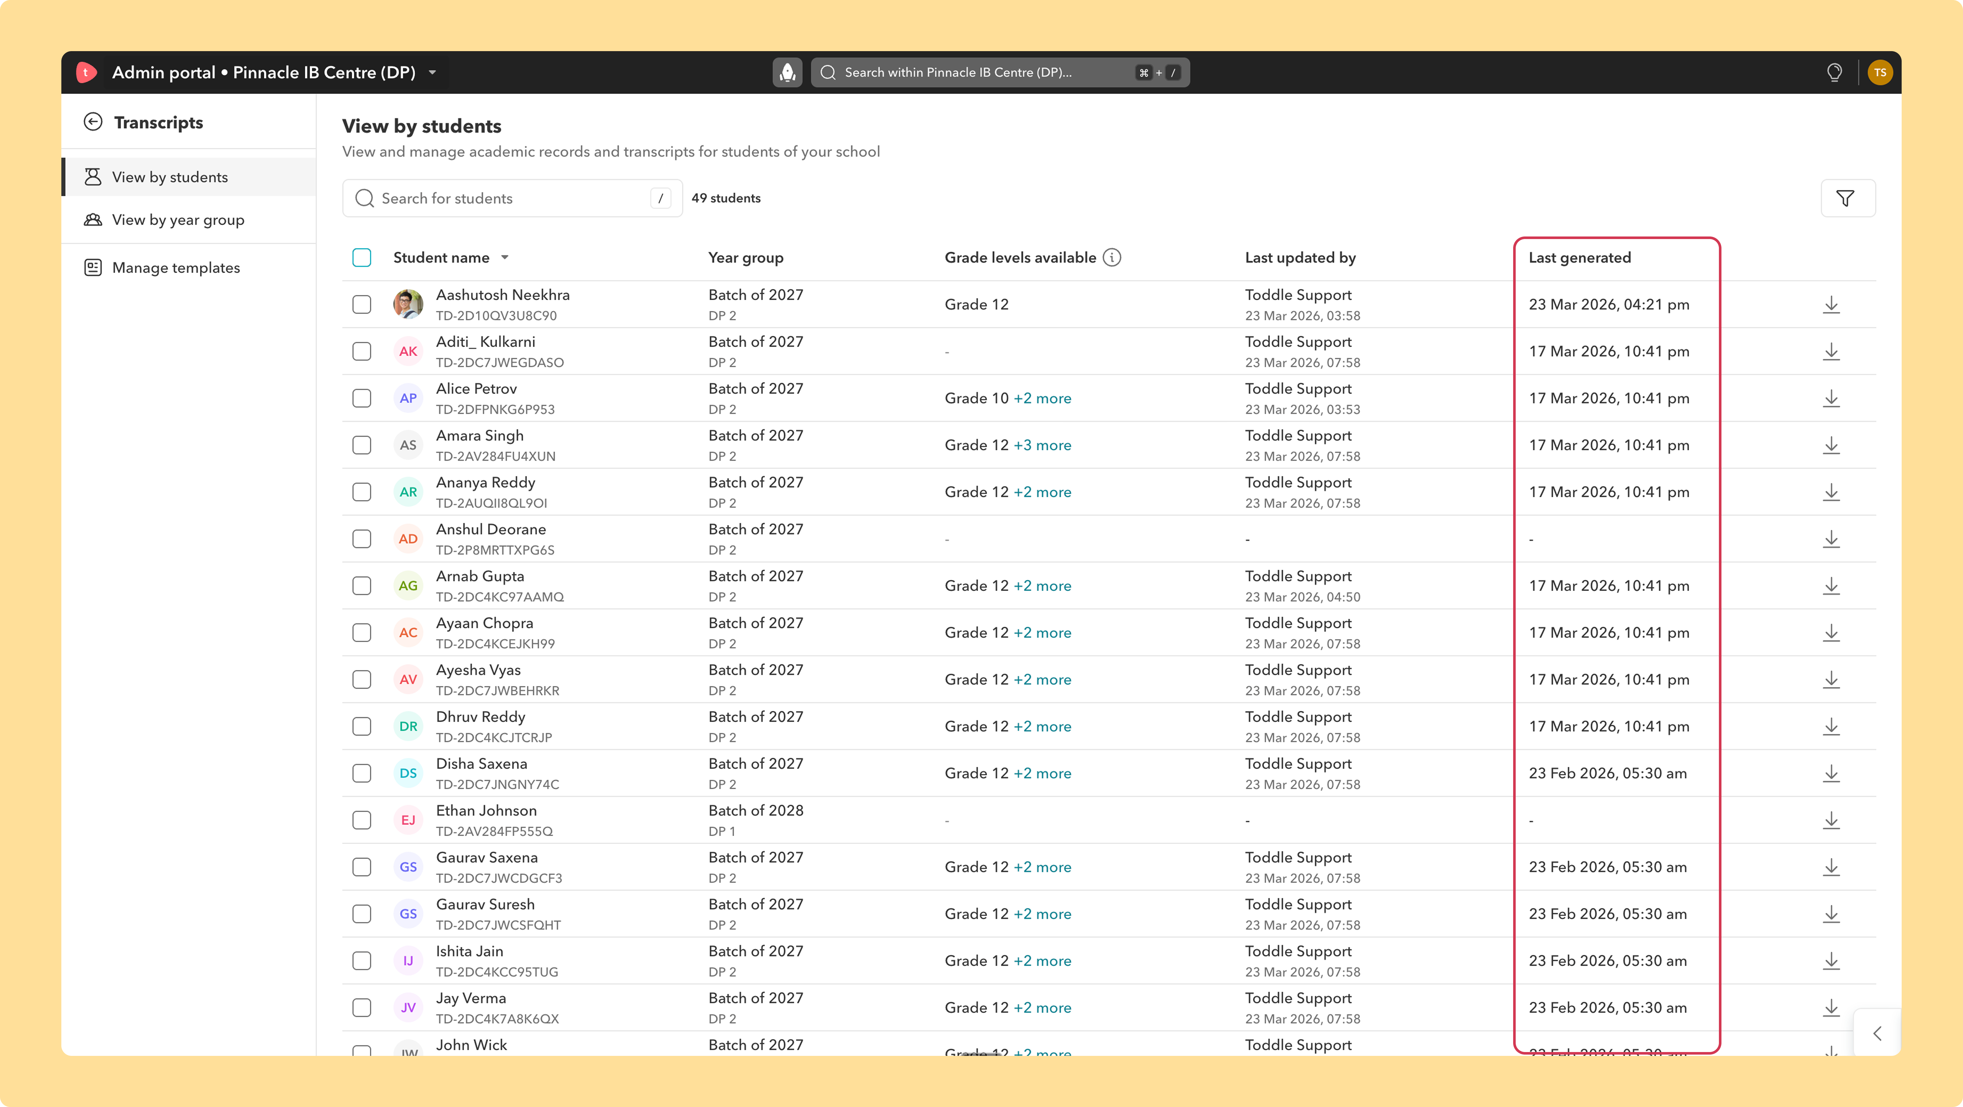Select Aditi_ Kulkarni's checkbox
The width and height of the screenshot is (1963, 1107).
click(x=362, y=352)
